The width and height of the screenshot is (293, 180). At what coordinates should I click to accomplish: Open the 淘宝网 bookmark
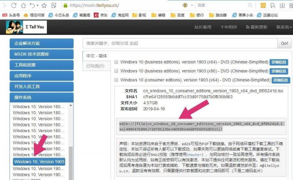(x=120, y=15)
